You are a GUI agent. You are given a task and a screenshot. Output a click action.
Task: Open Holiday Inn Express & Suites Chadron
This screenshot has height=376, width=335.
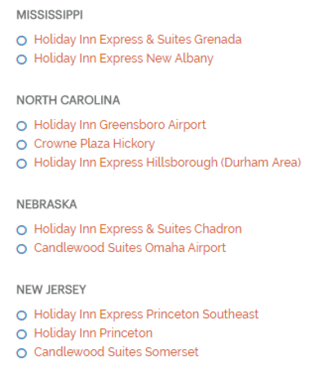137,229
